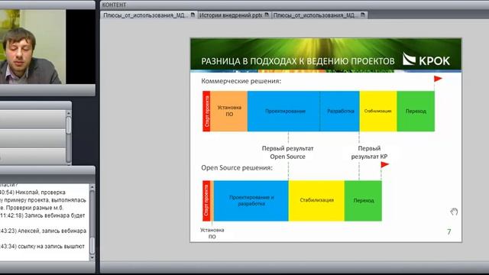Click green "Переход" block in Open Source row
The height and width of the screenshot is (275, 489).
click(364, 200)
